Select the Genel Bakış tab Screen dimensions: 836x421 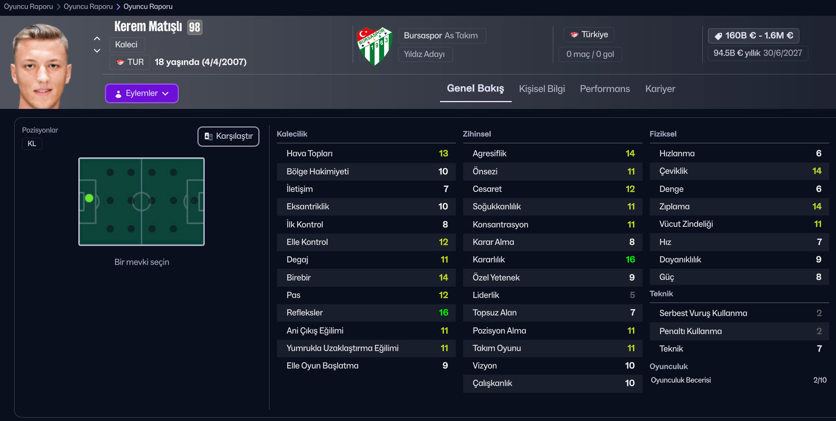tap(475, 89)
